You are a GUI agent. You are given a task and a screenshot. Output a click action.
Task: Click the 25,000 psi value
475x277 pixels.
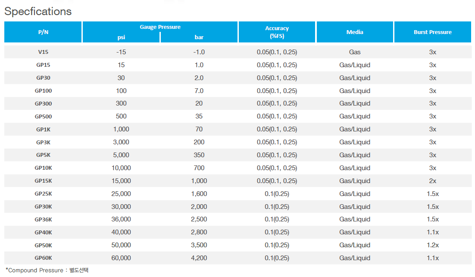tap(121, 194)
